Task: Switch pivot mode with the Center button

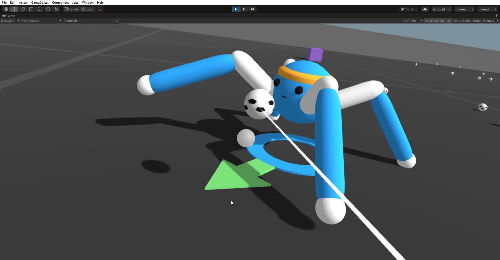Action: tap(71, 9)
